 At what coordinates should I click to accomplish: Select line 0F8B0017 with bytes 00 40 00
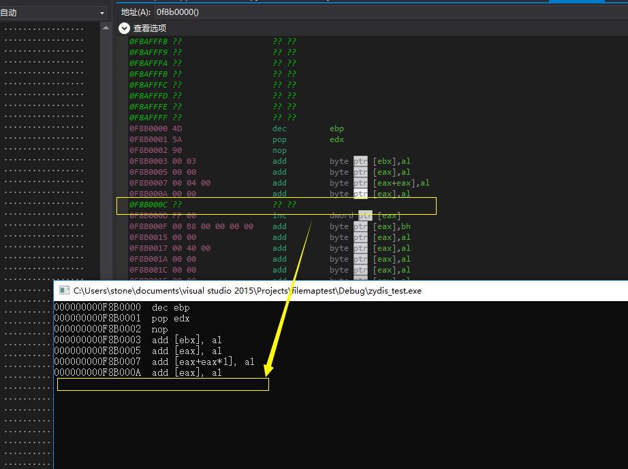click(270, 248)
